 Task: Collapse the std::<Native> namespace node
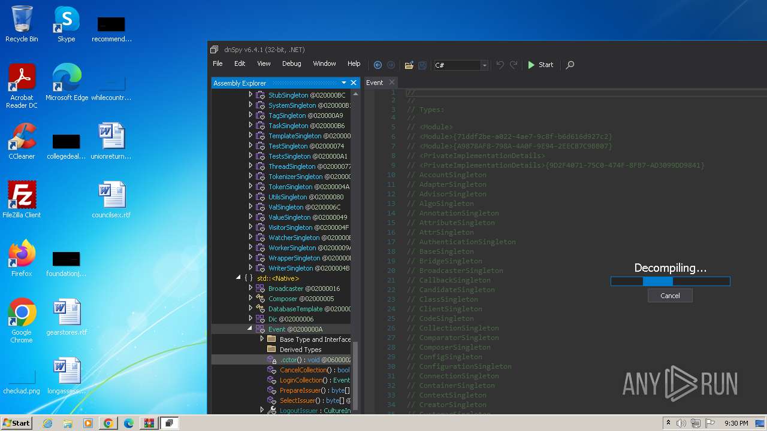click(x=238, y=278)
